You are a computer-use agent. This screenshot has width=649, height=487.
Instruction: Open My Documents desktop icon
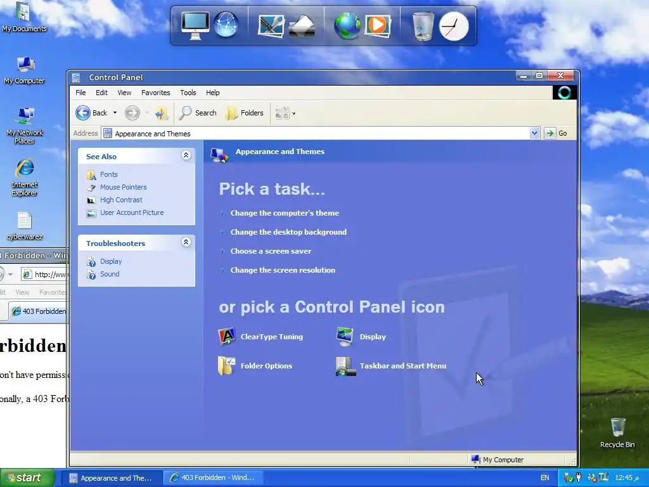click(24, 17)
